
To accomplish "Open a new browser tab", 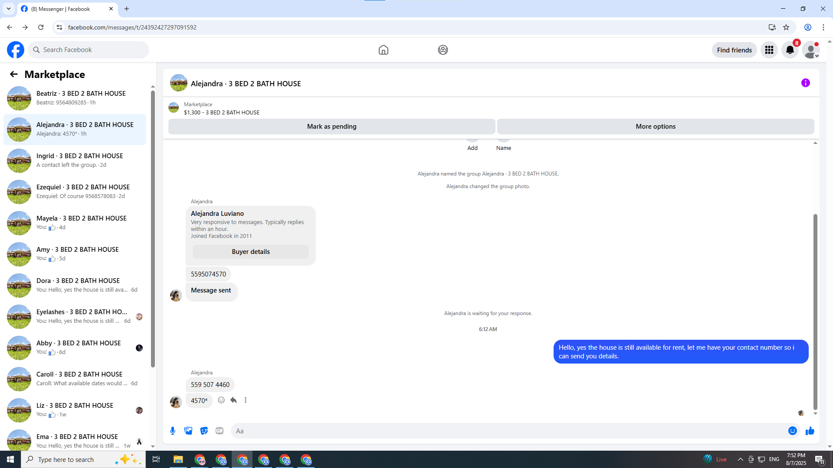I will (x=127, y=9).
